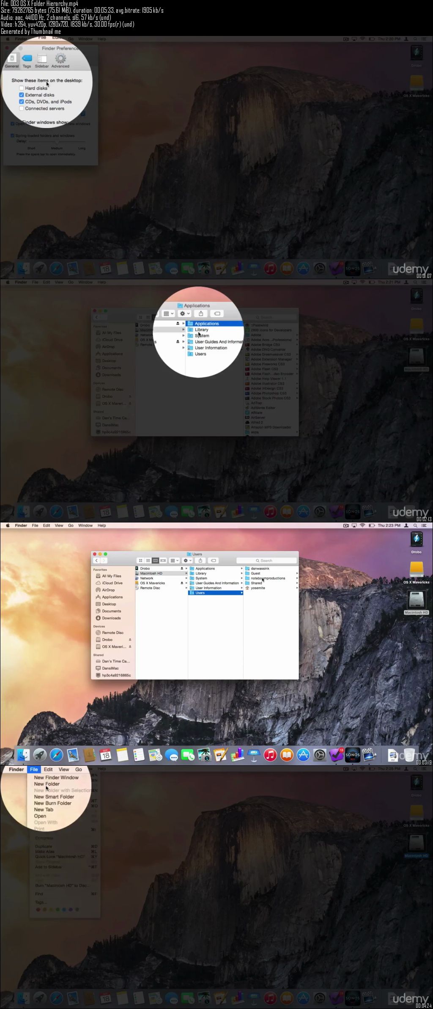Screen dimensions: 433x1009
Task: Go back in the Users Finder window
Action: click(x=96, y=561)
